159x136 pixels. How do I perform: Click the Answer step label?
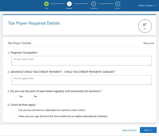coord(69,8)
